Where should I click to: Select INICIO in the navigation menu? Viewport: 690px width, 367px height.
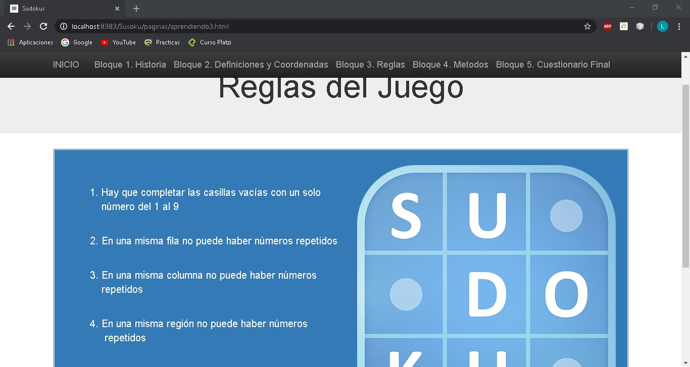(66, 65)
